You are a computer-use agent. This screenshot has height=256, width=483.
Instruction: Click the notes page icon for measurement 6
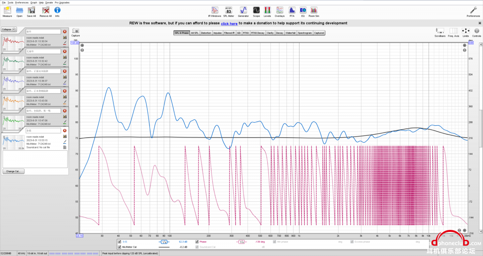click(65, 147)
